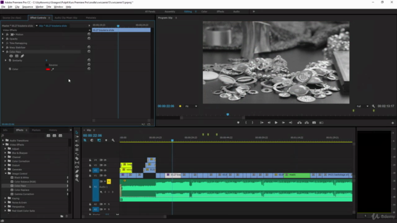Create ellipse mask for Color Pass
This screenshot has height=223, width=397.
(11, 56)
